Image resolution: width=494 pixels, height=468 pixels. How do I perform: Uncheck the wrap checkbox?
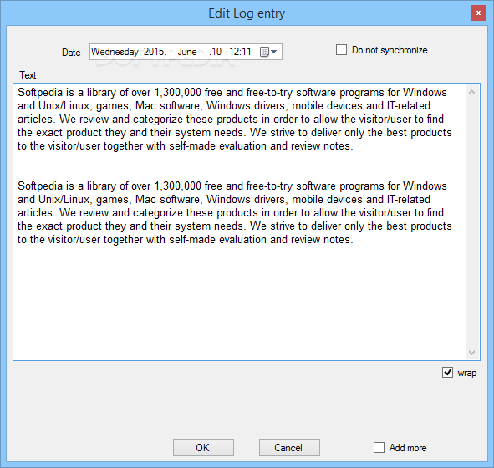point(447,372)
